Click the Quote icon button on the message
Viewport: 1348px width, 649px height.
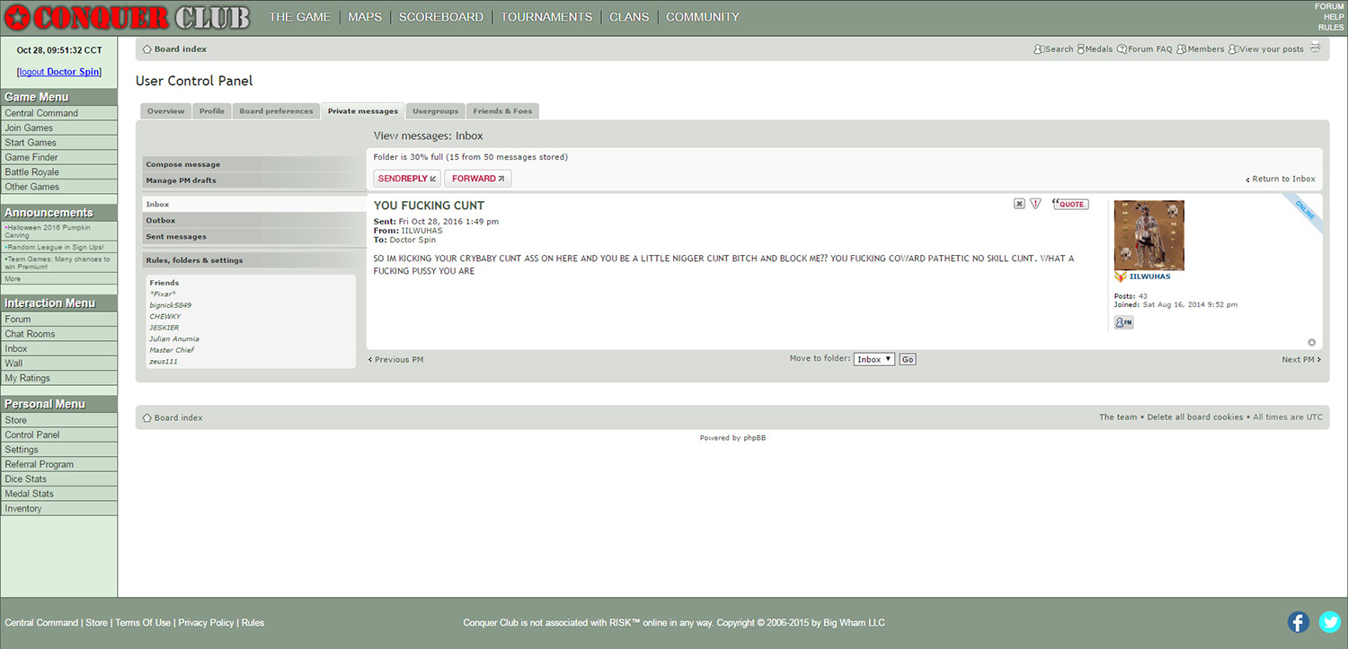click(x=1070, y=204)
